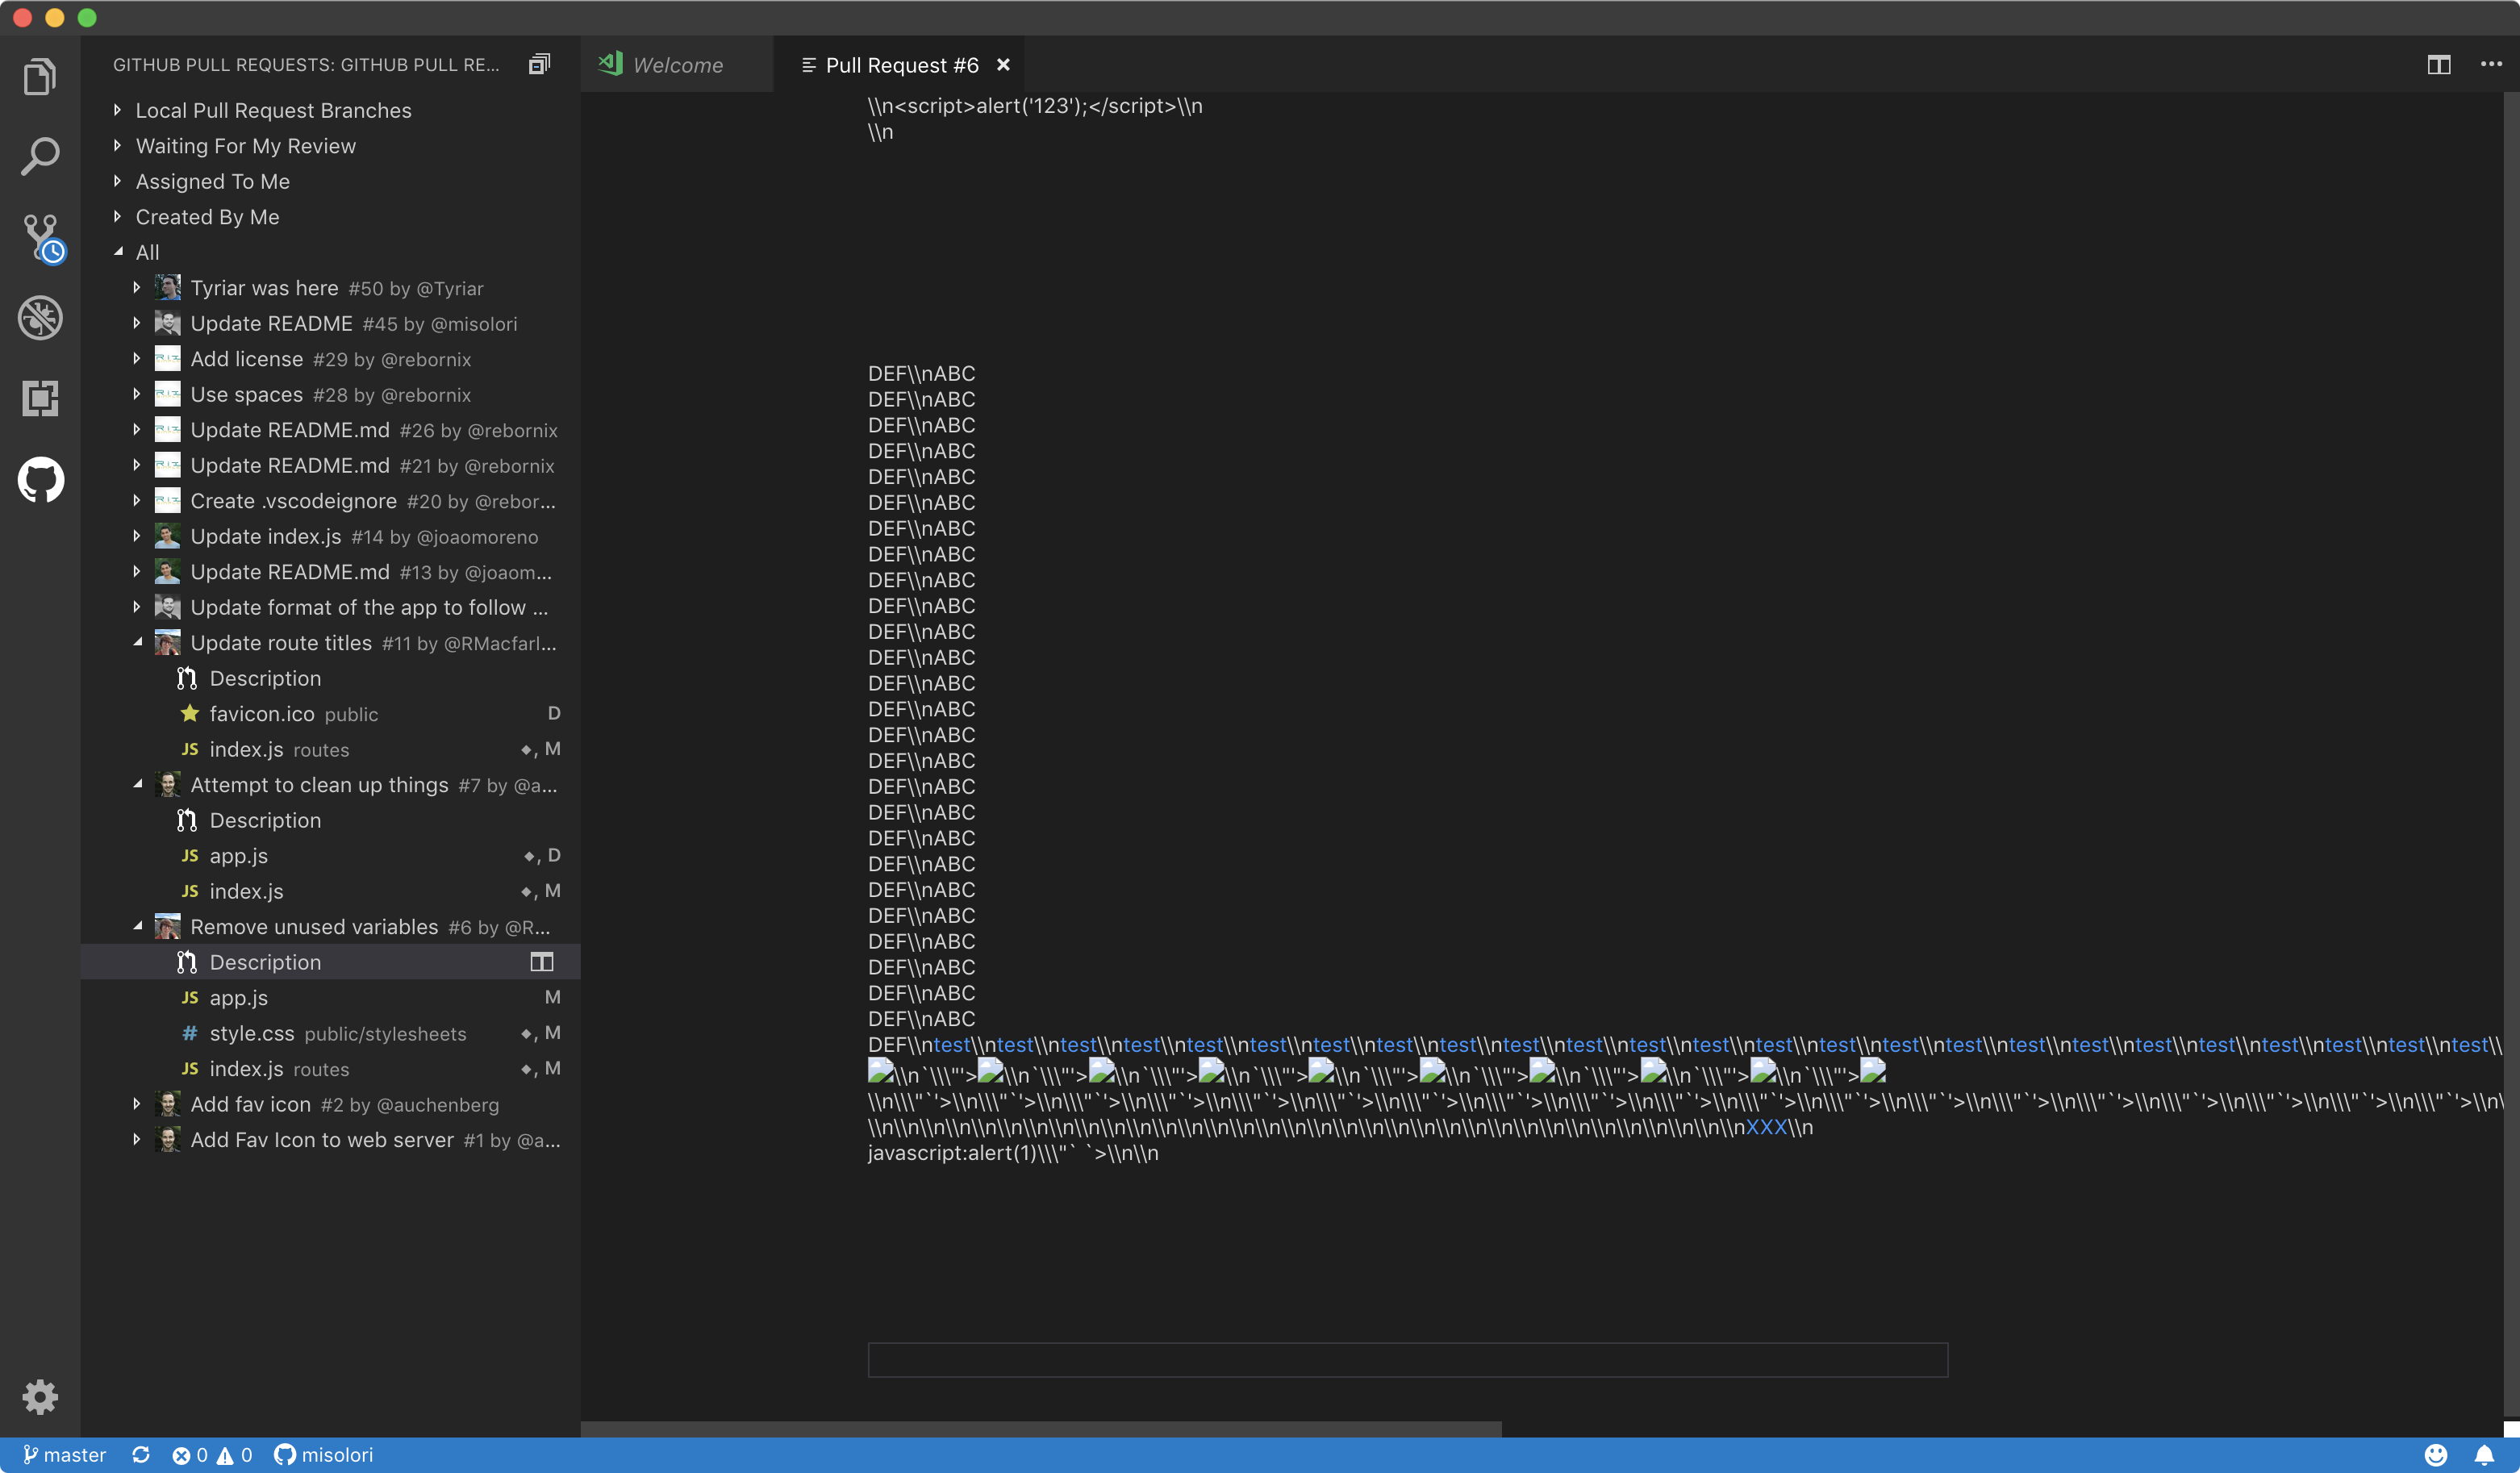This screenshot has height=1473, width=2520.
Task: Send feedback using the smiley icon
Action: [x=2437, y=1455]
